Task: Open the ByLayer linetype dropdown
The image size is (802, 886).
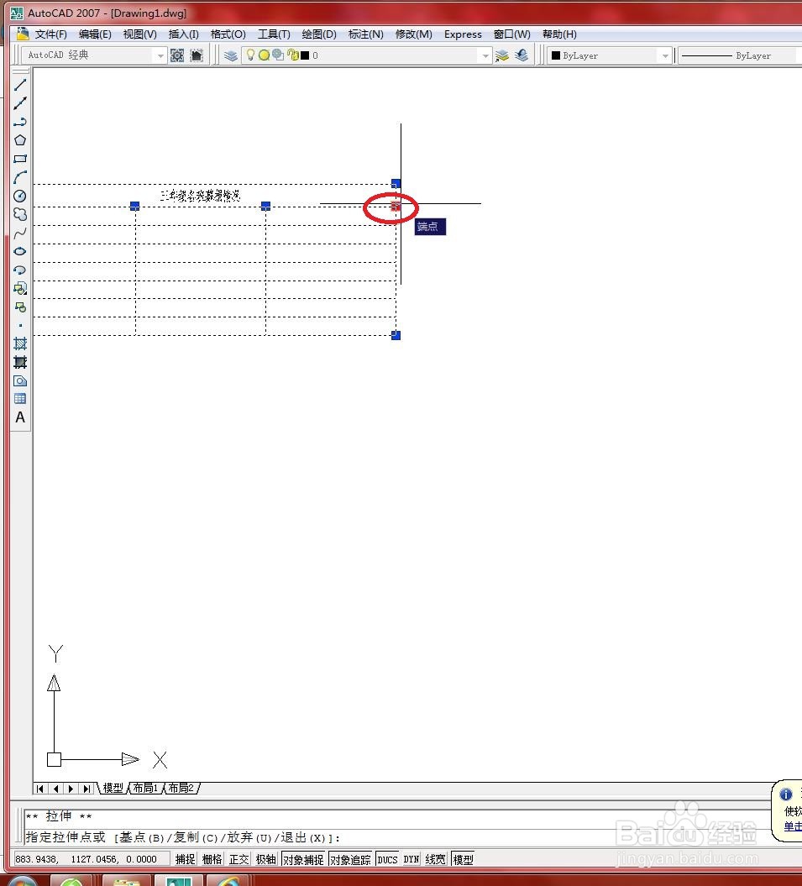Action: click(739, 55)
